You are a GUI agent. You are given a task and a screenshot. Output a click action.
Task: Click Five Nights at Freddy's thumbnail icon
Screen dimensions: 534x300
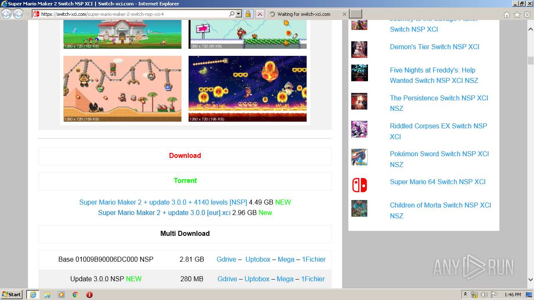359,72
